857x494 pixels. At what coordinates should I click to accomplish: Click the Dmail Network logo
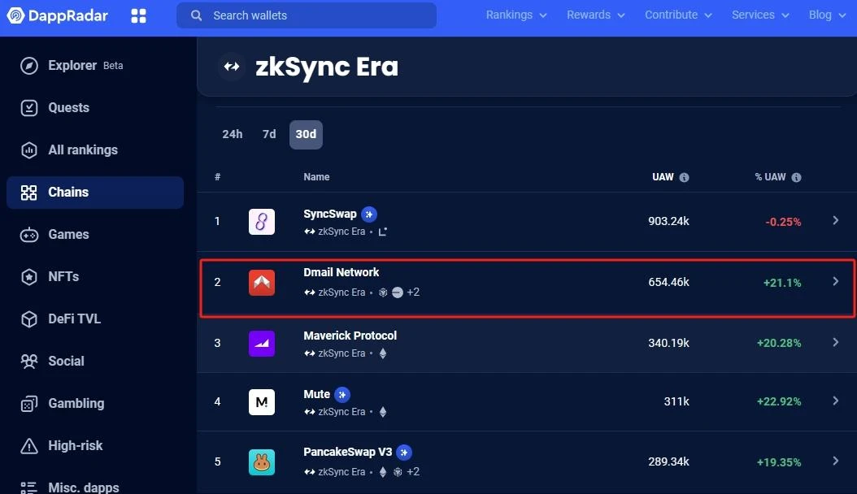[x=261, y=282]
